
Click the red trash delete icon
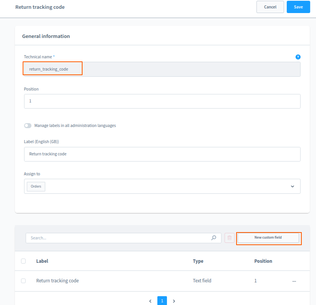coord(230,238)
